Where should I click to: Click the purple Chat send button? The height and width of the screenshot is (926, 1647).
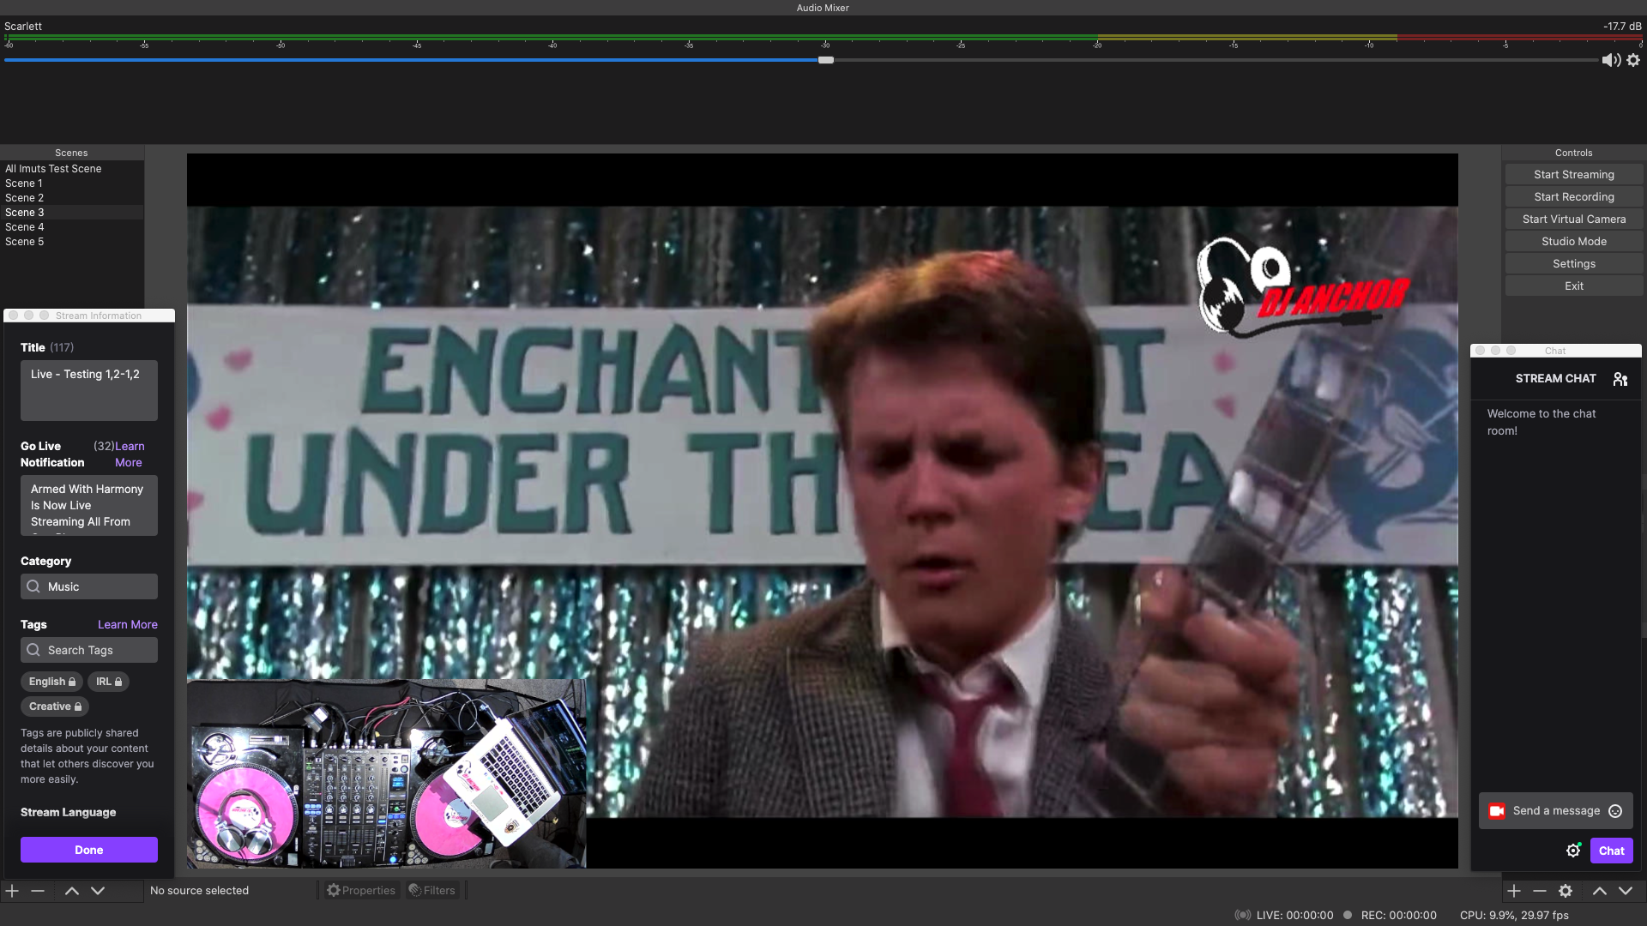(1612, 851)
